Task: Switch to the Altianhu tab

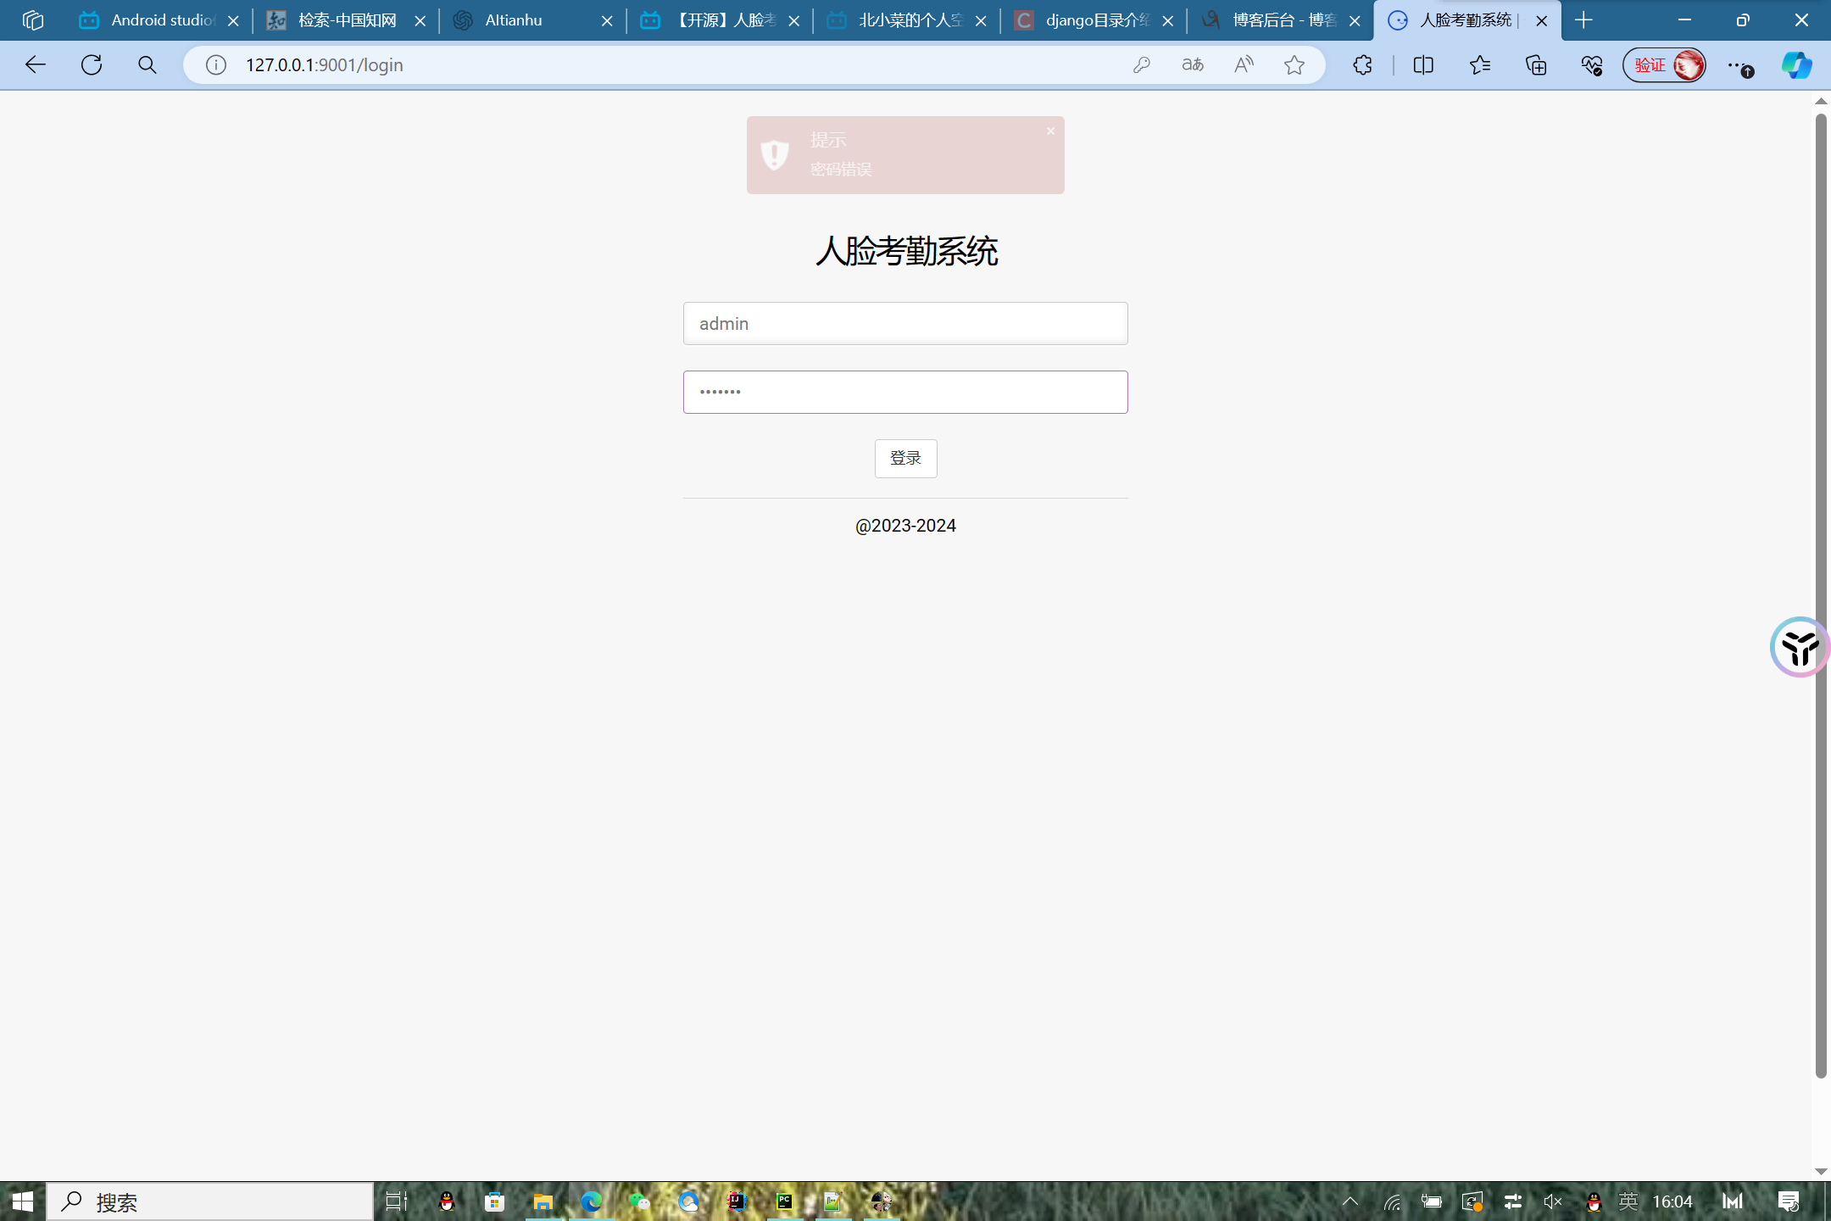Action: tap(513, 20)
